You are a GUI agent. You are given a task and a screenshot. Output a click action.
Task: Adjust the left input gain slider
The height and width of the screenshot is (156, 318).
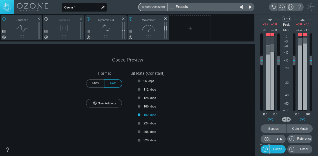[x=262, y=60]
